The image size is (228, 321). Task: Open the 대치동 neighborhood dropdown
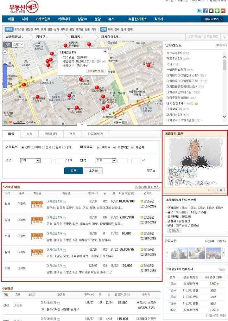coord(77,37)
